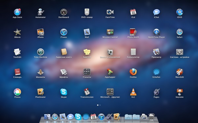Launch Skype from the Launchpad grid

pos(64,92)
